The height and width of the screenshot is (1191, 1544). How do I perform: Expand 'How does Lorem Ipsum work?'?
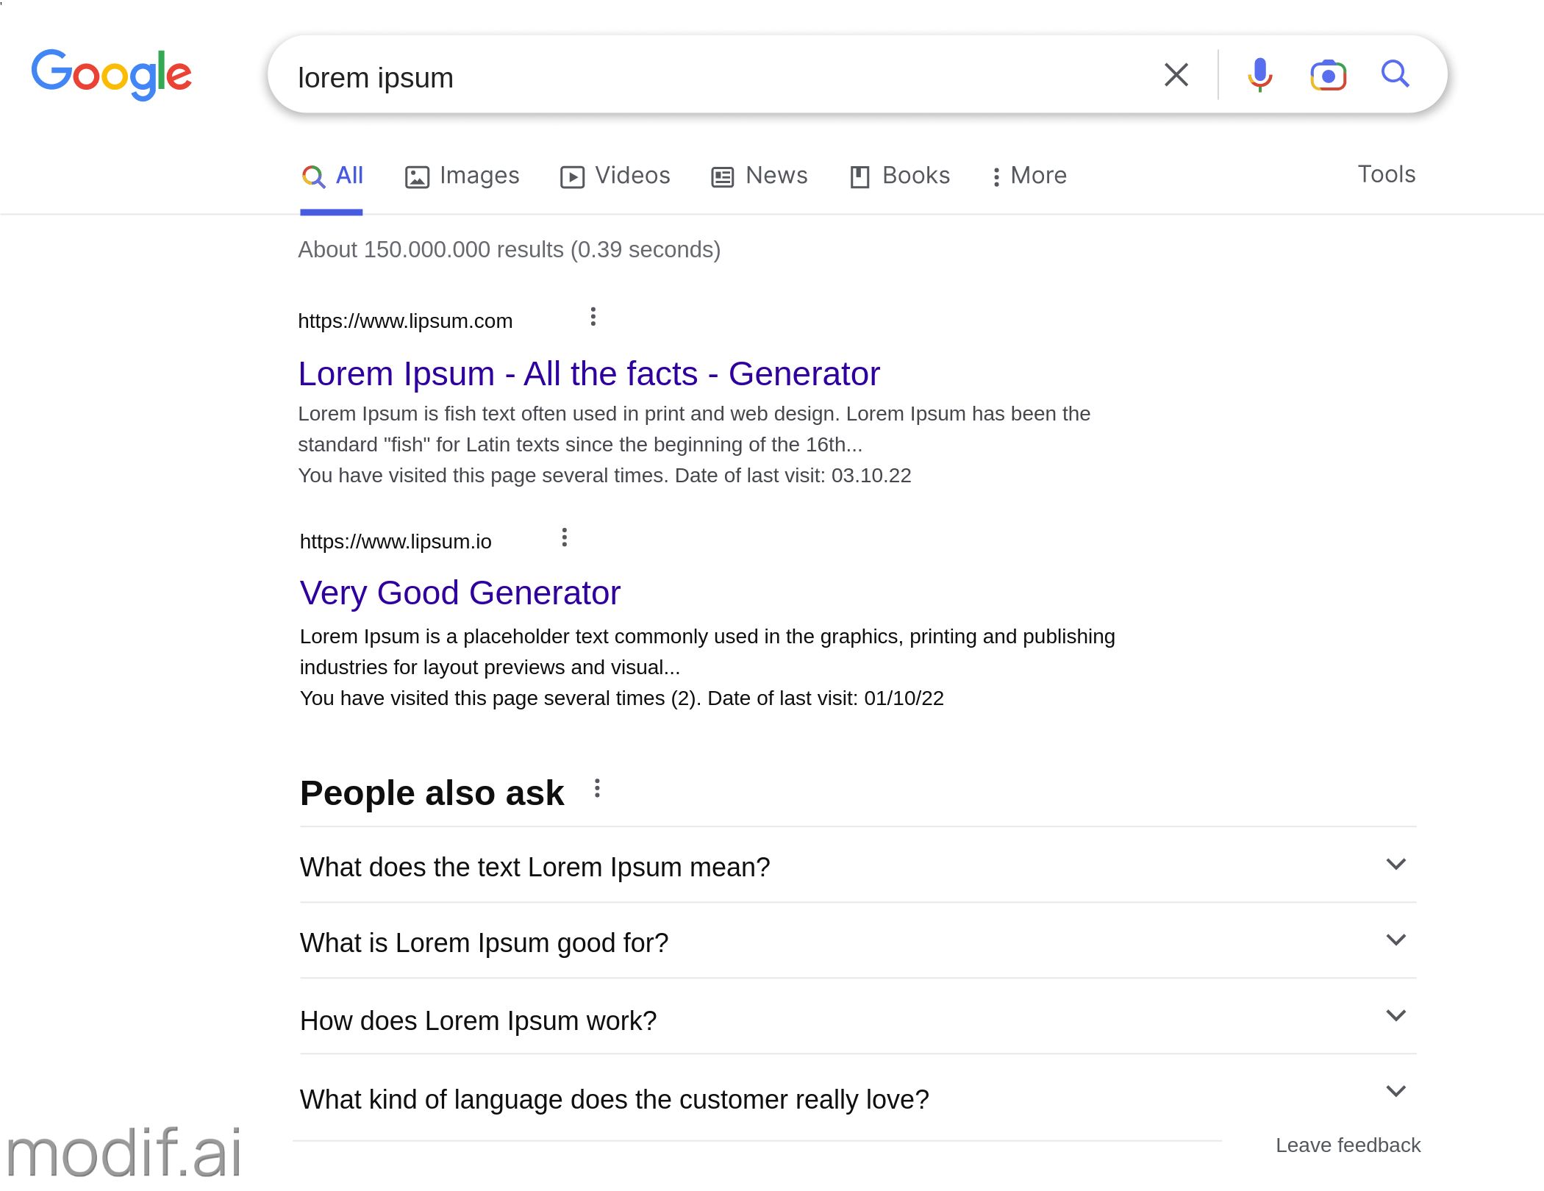tap(1396, 1016)
